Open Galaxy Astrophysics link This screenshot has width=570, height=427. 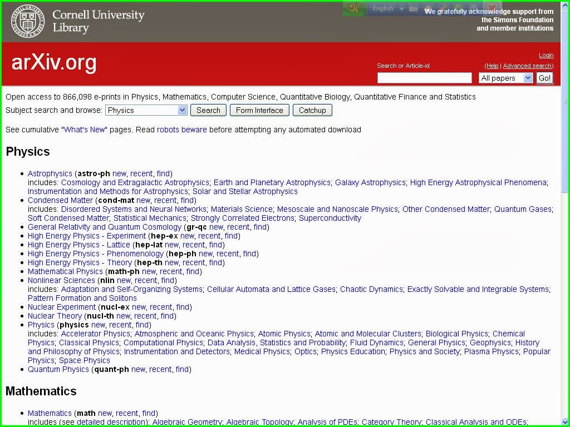point(370,182)
